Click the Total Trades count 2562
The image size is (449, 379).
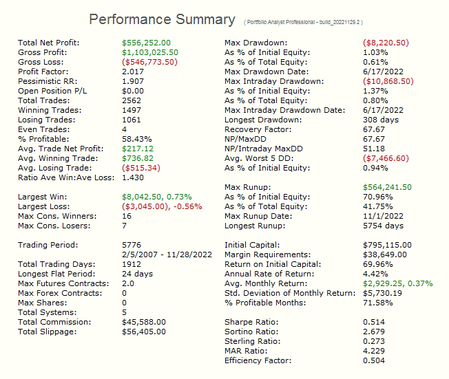[x=132, y=100]
